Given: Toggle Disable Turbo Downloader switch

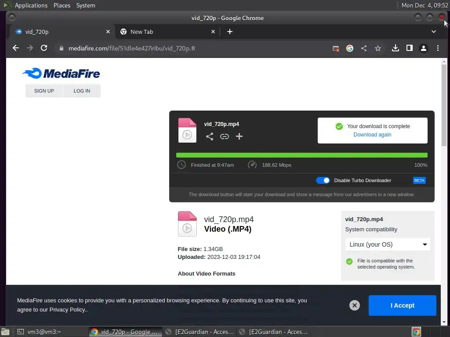Looking at the screenshot, I should tap(323, 180).
